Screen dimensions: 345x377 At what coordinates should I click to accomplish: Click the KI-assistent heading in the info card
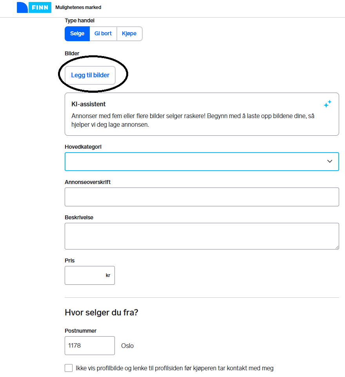[89, 104]
